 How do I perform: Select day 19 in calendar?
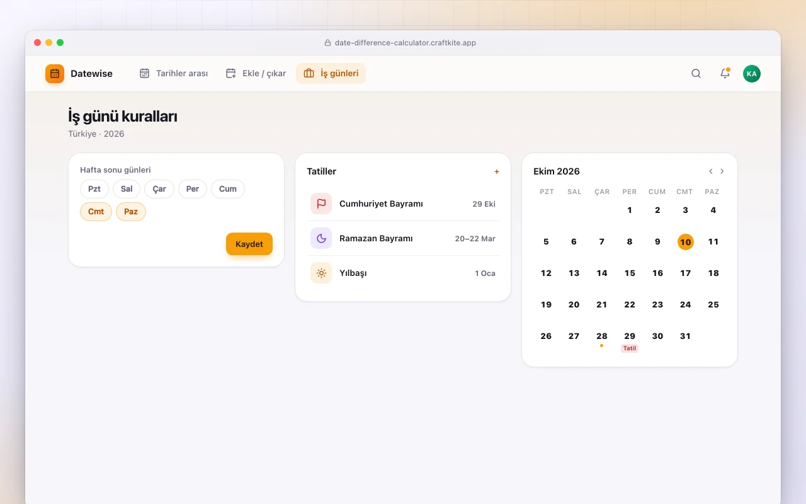[546, 305]
